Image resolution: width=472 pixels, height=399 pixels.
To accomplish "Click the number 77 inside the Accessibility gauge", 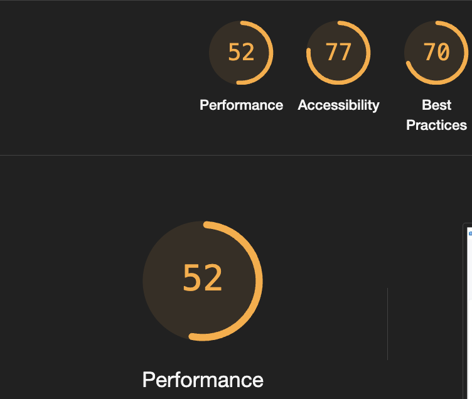I will (338, 52).
